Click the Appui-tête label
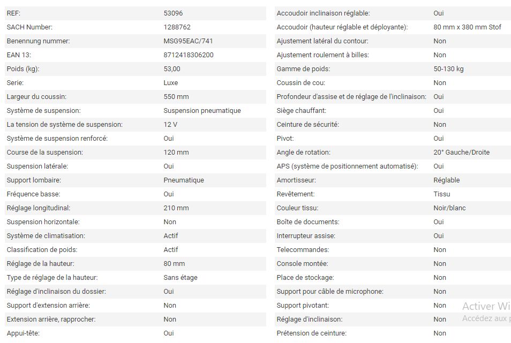This screenshot has height=343, width=511. pyautogui.click(x=23, y=333)
